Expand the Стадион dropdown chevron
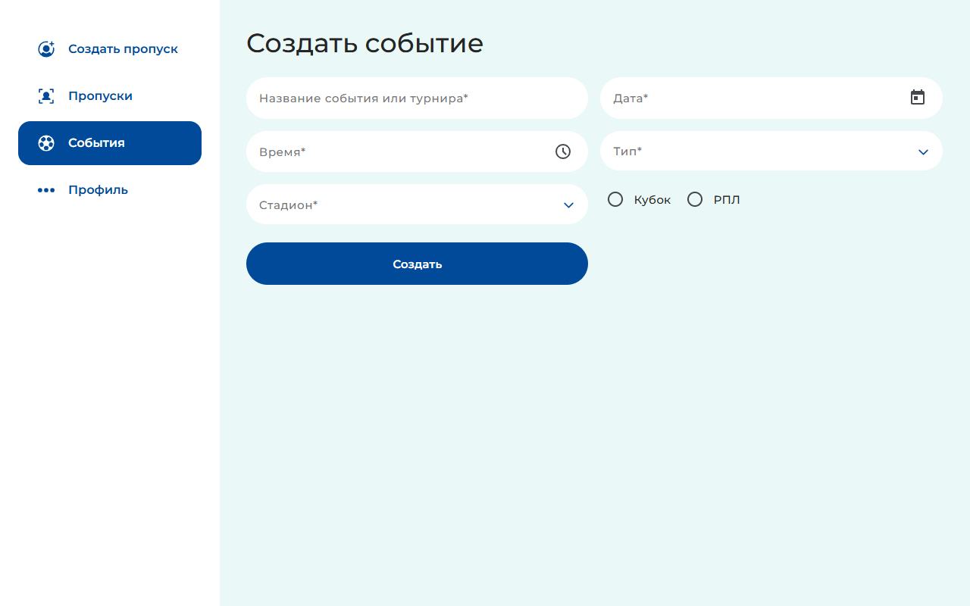The width and height of the screenshot is (970, 606). click(568, 205)
